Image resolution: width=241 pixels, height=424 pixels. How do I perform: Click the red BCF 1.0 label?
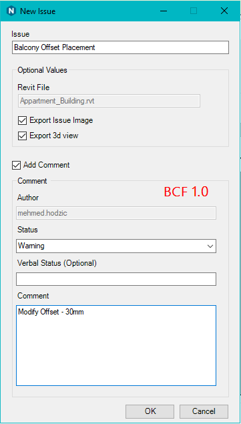click(x=186, y=192)
